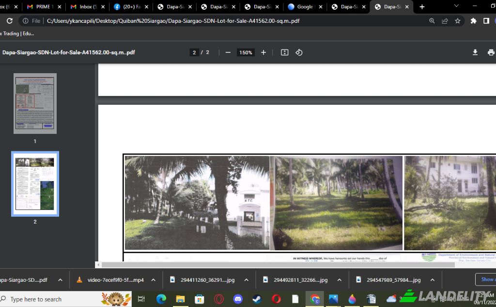This screenshot has height=307, width=496.
Task: Click the fit to page icon
Action: point(285,52)
